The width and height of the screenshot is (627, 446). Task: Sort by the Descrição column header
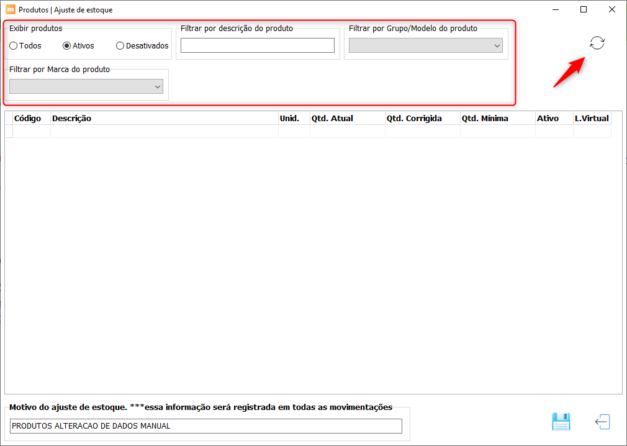[165, 119]
